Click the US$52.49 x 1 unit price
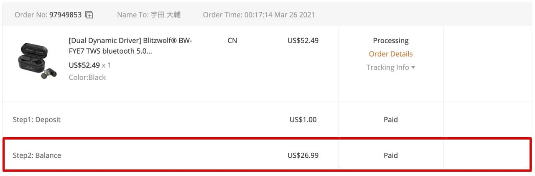 pos(89,65)
